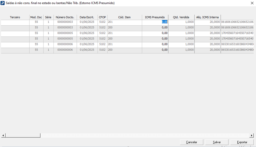The image size is (256, 147).
Task: Click CFOP 5102 in doc 0000000003 item 200 row
Action: click(x=102, y=28)
